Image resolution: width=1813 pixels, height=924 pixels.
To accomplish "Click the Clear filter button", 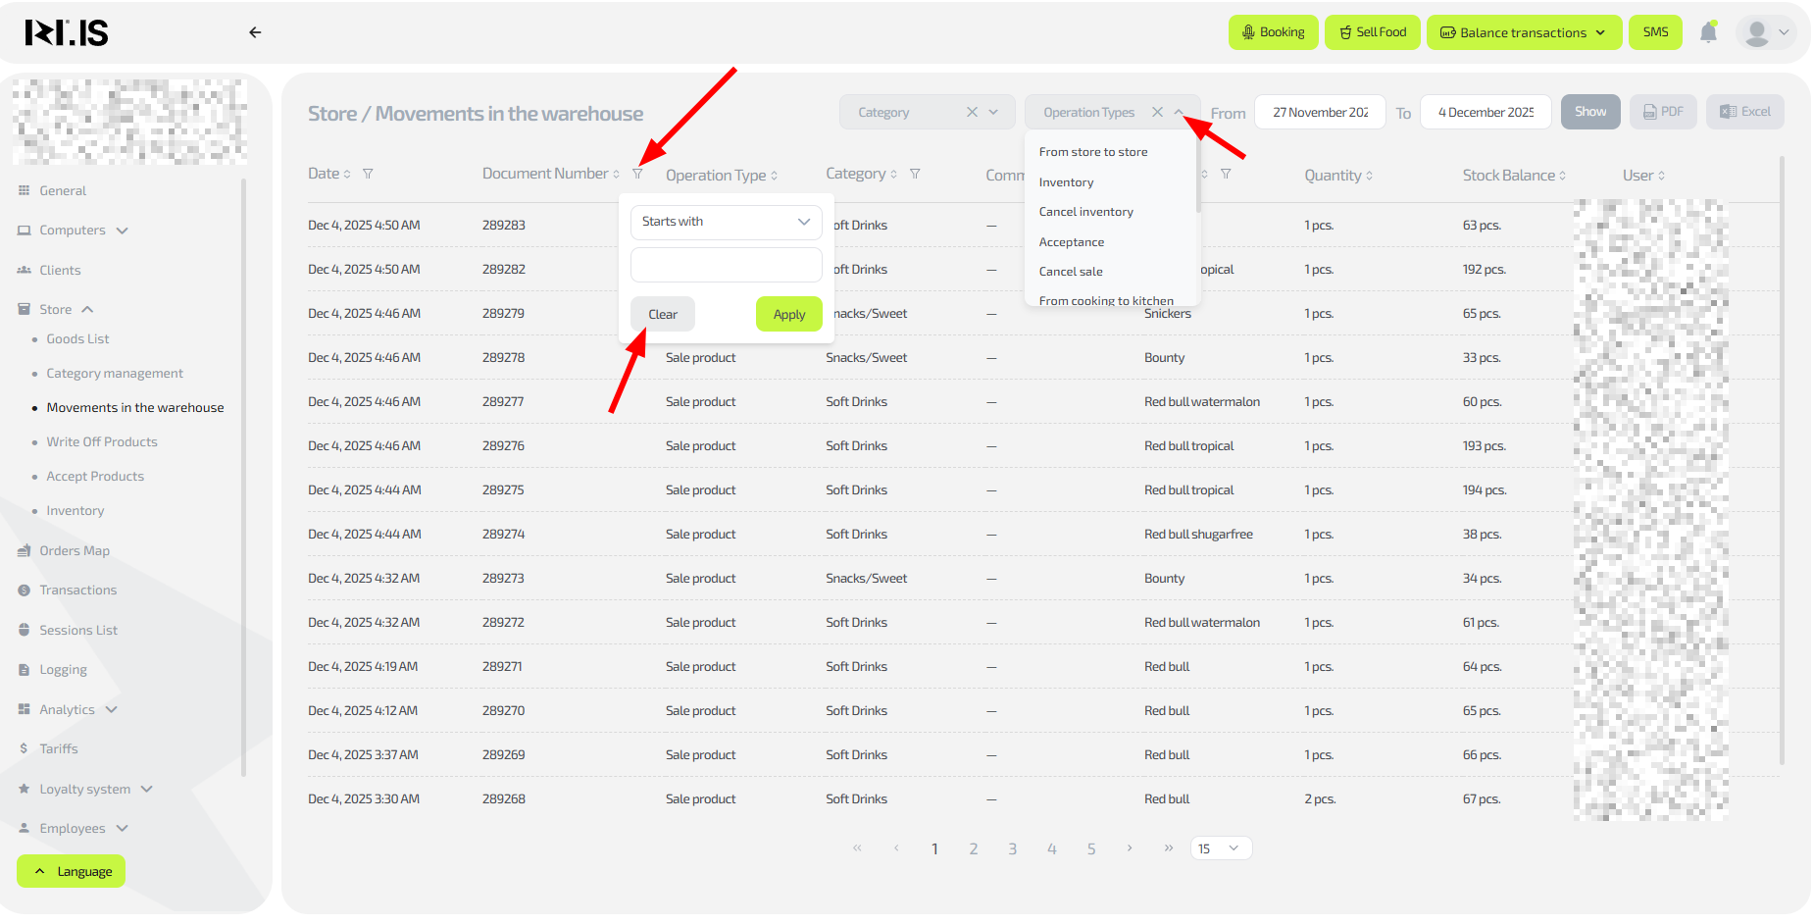I will [662, 314].
